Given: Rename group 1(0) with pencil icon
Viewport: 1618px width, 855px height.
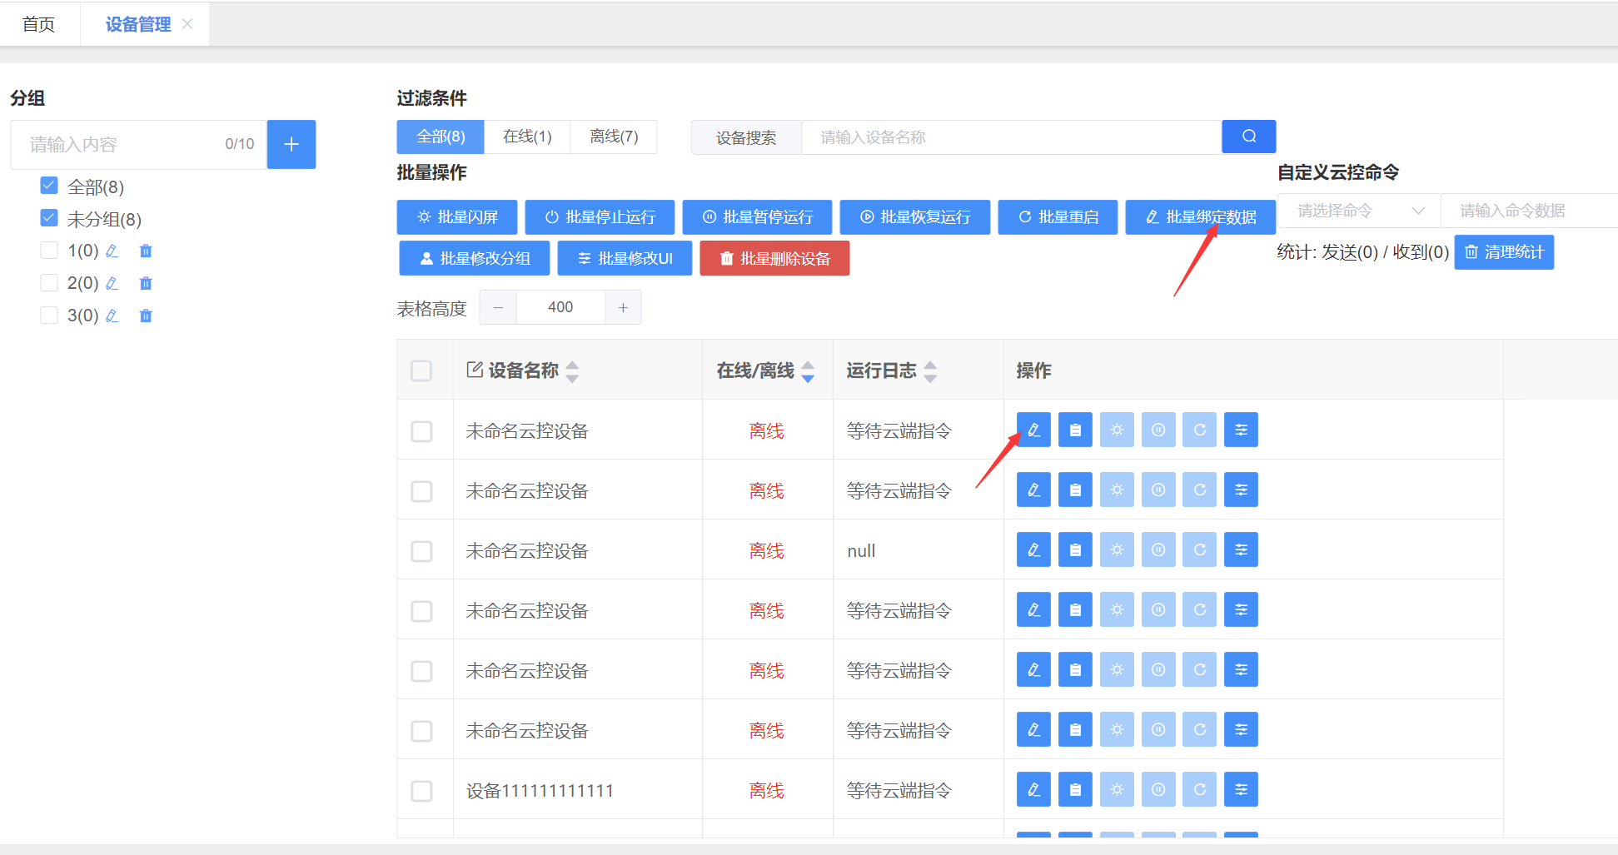Looking at the screenshot, I should click(x=112, y=251).
